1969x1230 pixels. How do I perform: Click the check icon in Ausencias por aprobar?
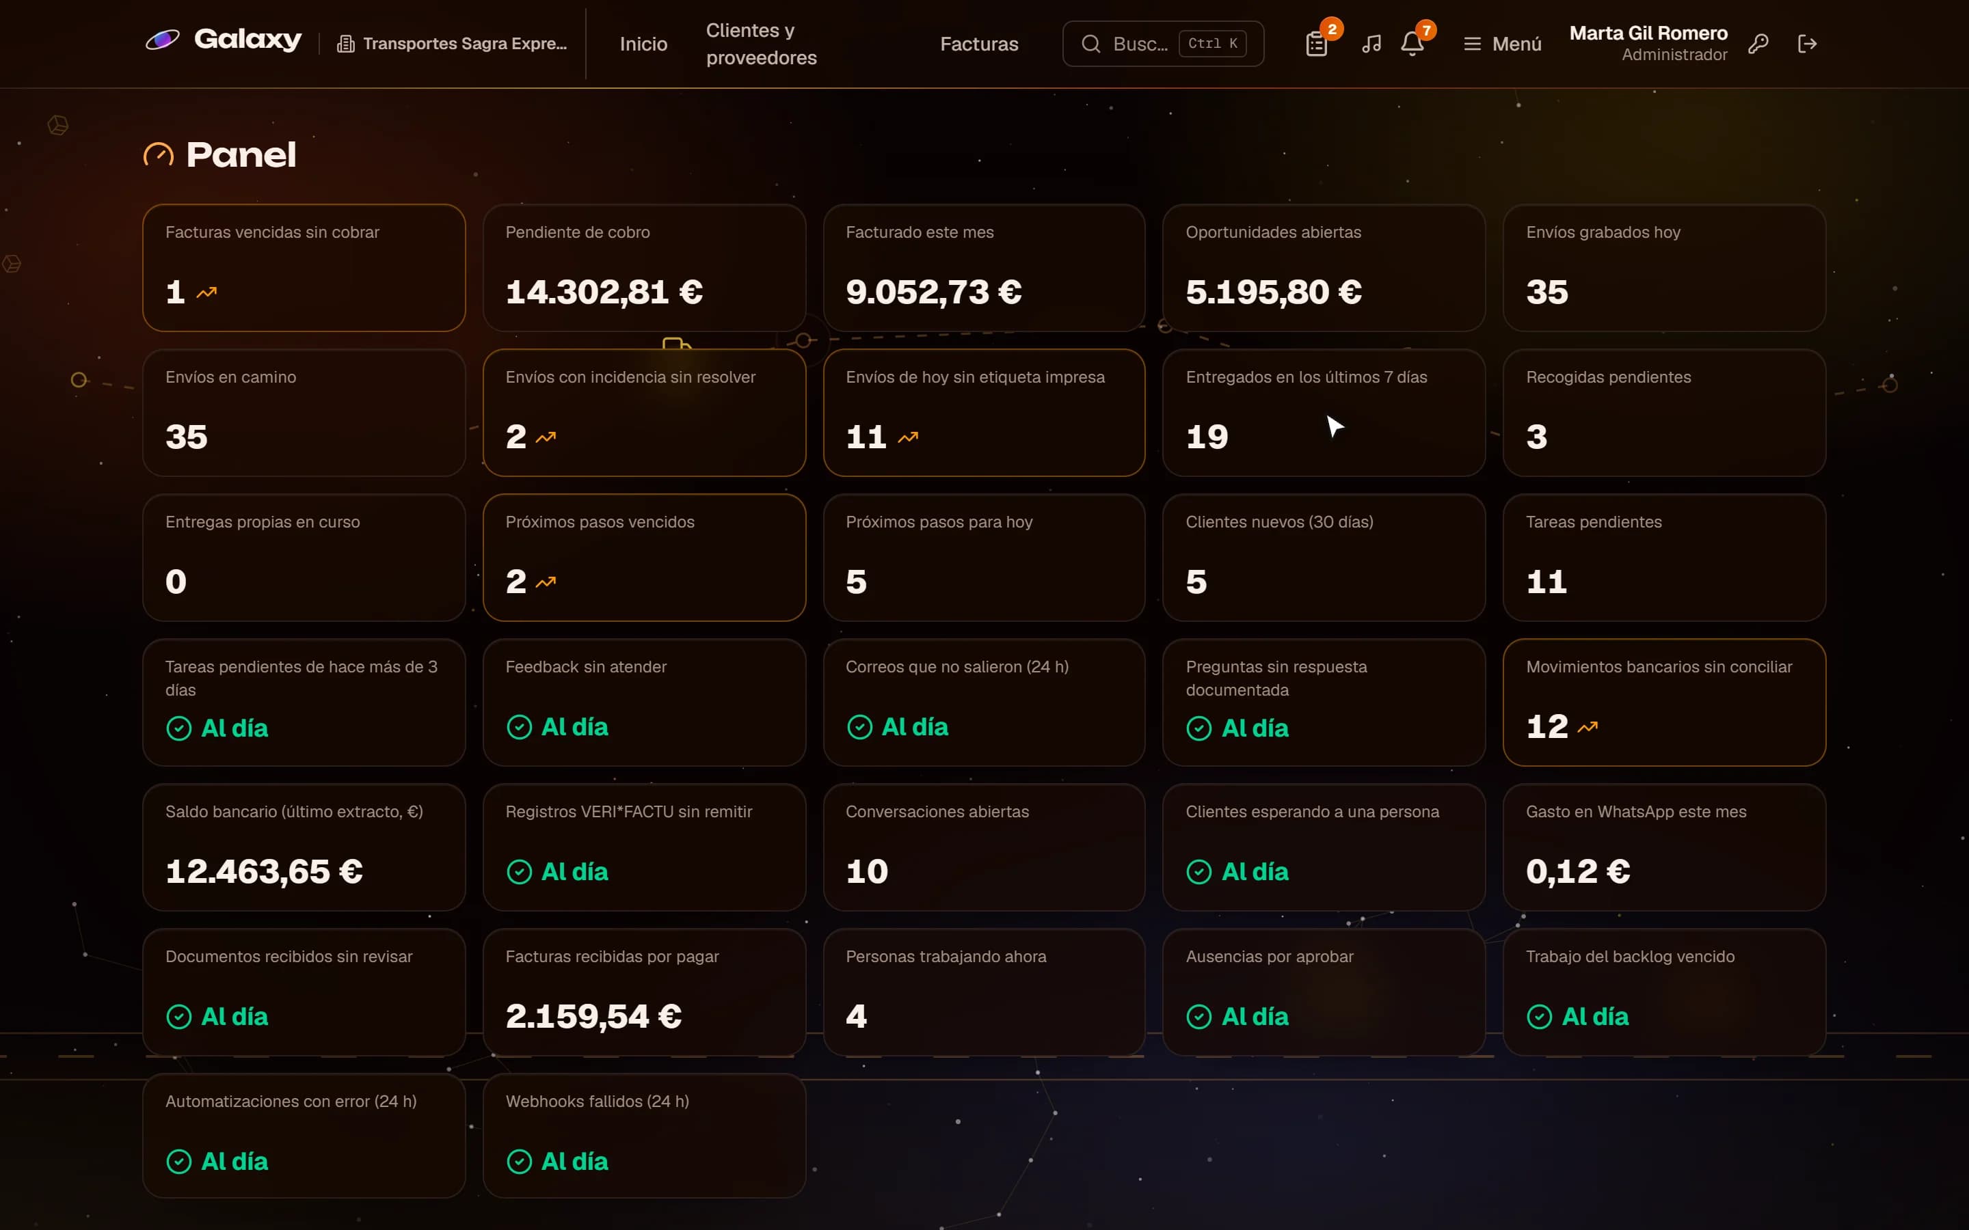[1199, 1016]
